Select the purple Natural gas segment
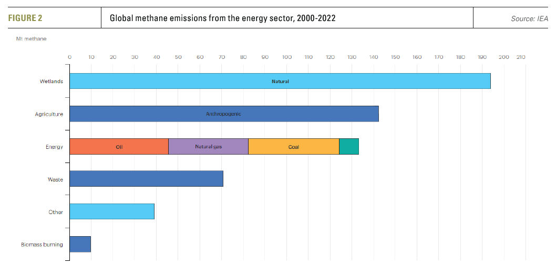This screenshot has height=274, width=556. click(x=208, y=147)
